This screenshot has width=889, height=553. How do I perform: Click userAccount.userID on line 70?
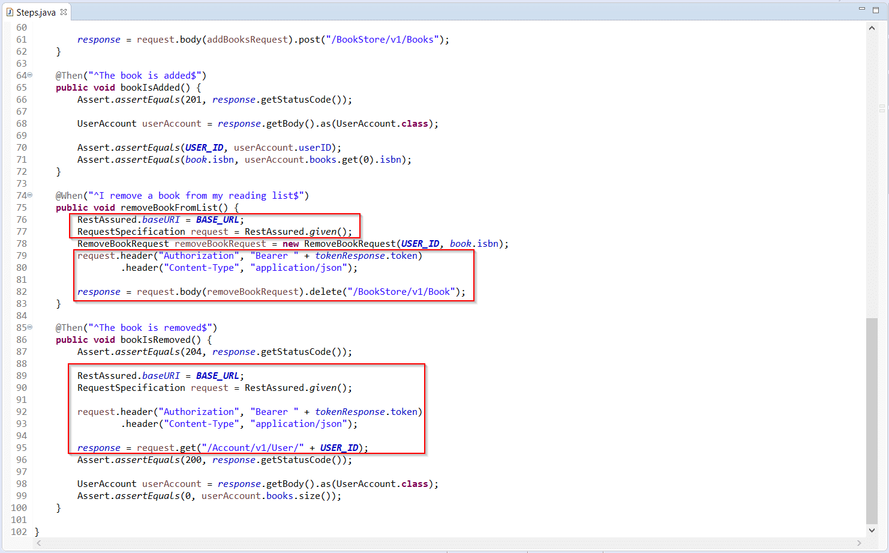point(283,148)
